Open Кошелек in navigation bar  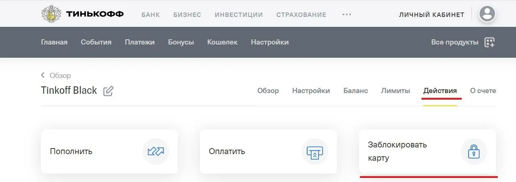[222, 42]
